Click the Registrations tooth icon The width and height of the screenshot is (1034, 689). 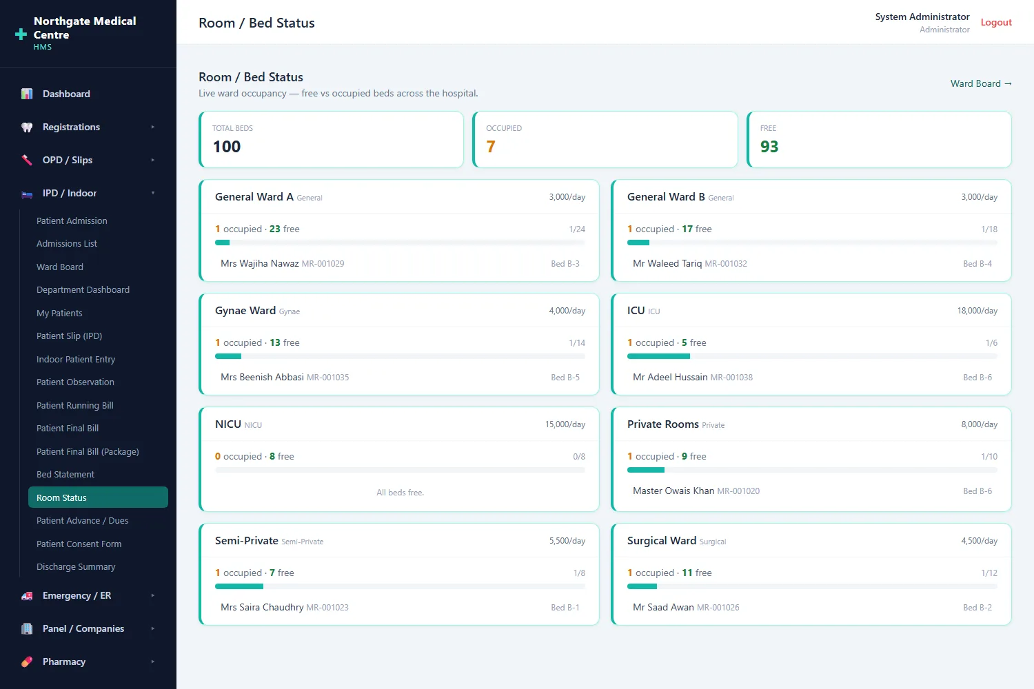pyautogui.click(x=27, y=127)
